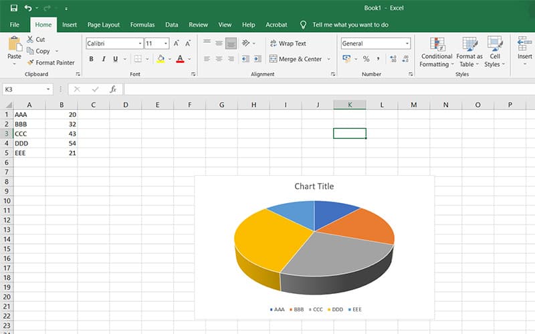Click the Merge & Center button
This screenshot has width=535, height=334.
point(295,59)
